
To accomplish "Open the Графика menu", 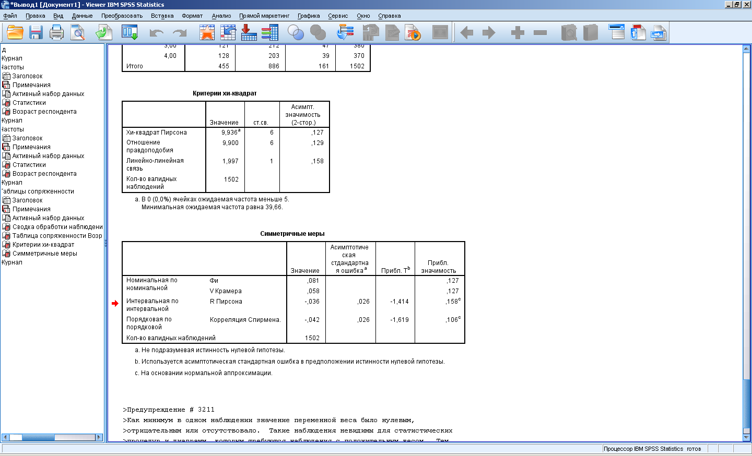I will (x=309, y=16).
